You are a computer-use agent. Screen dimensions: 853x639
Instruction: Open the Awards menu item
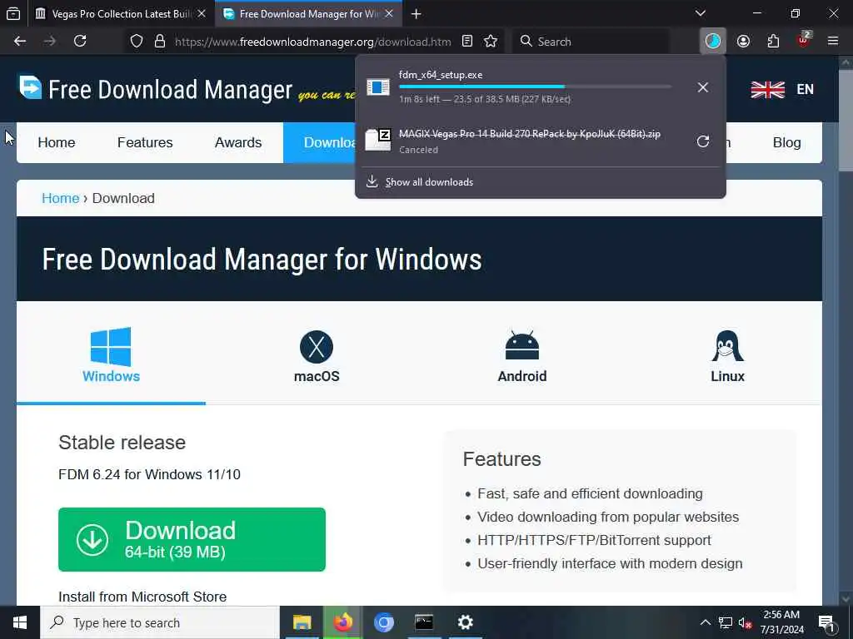[x=238, y=142]
